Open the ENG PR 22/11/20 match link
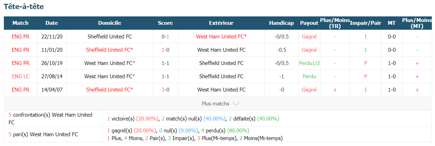Image resolution: width=435 pixels, height=146 pixels. click(x=21, y=36)
